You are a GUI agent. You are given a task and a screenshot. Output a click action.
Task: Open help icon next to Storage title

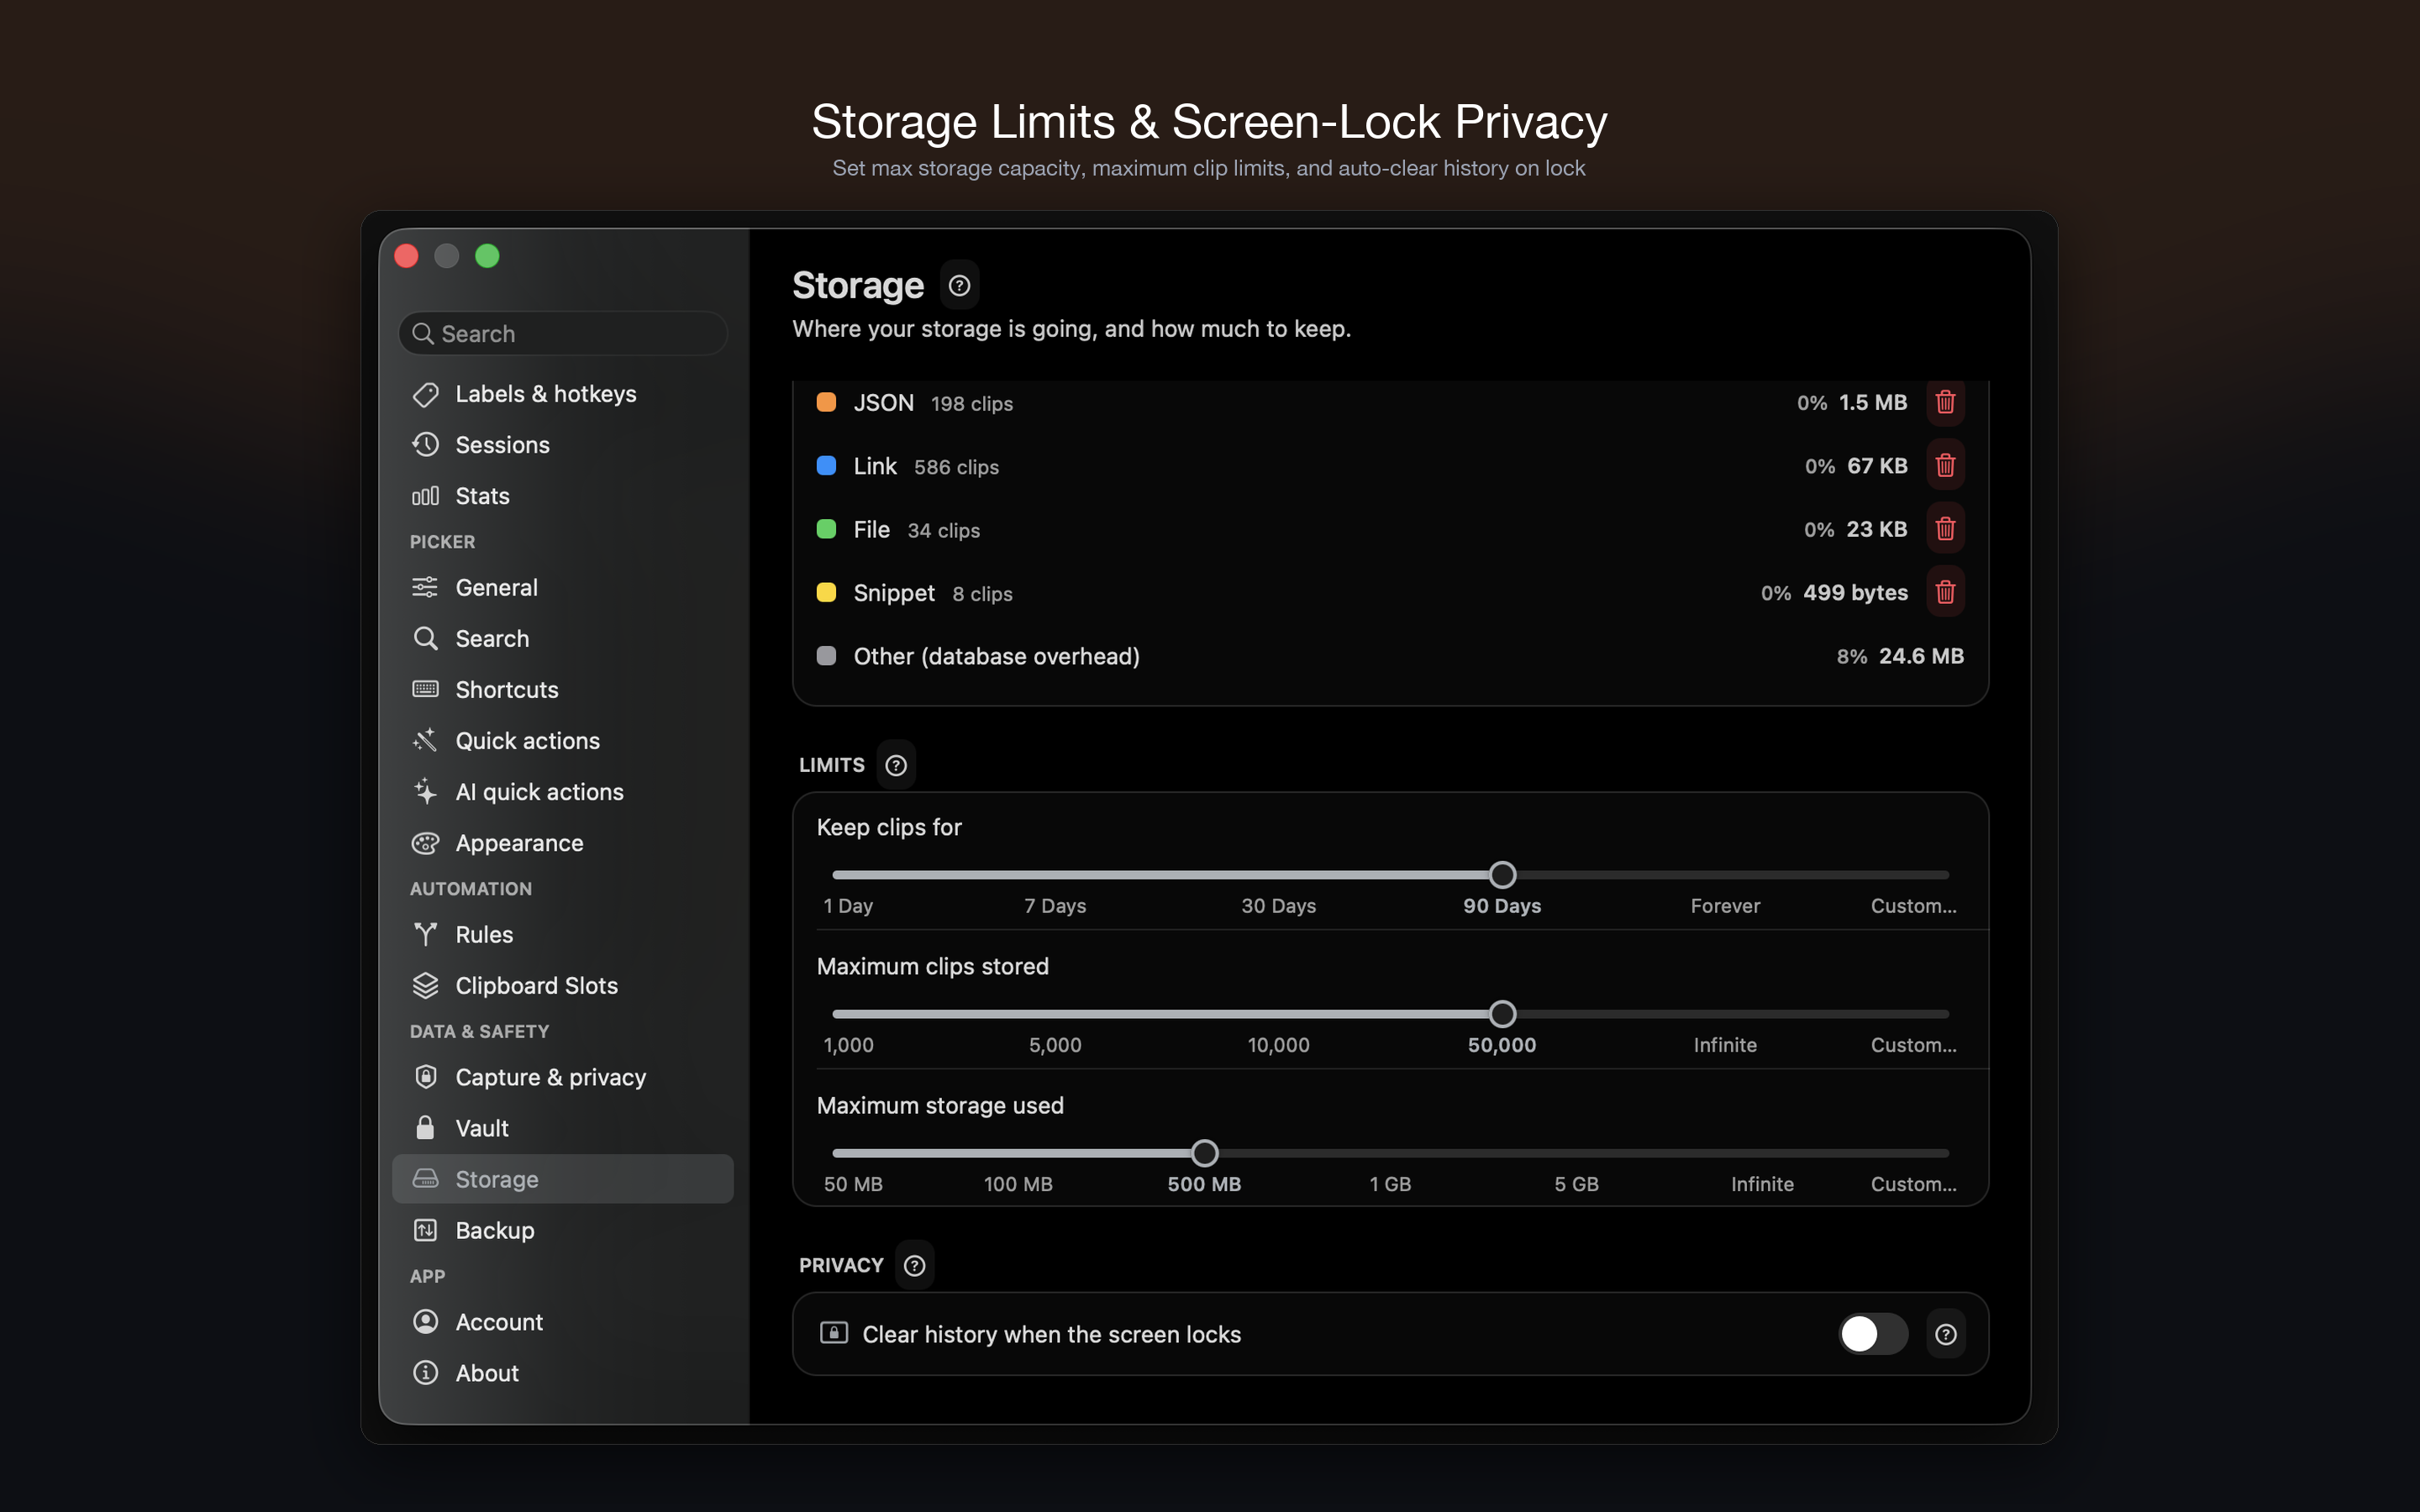tap(959, 286)
